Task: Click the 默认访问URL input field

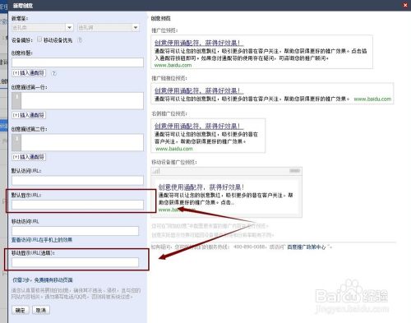Action: click(77, 180)
